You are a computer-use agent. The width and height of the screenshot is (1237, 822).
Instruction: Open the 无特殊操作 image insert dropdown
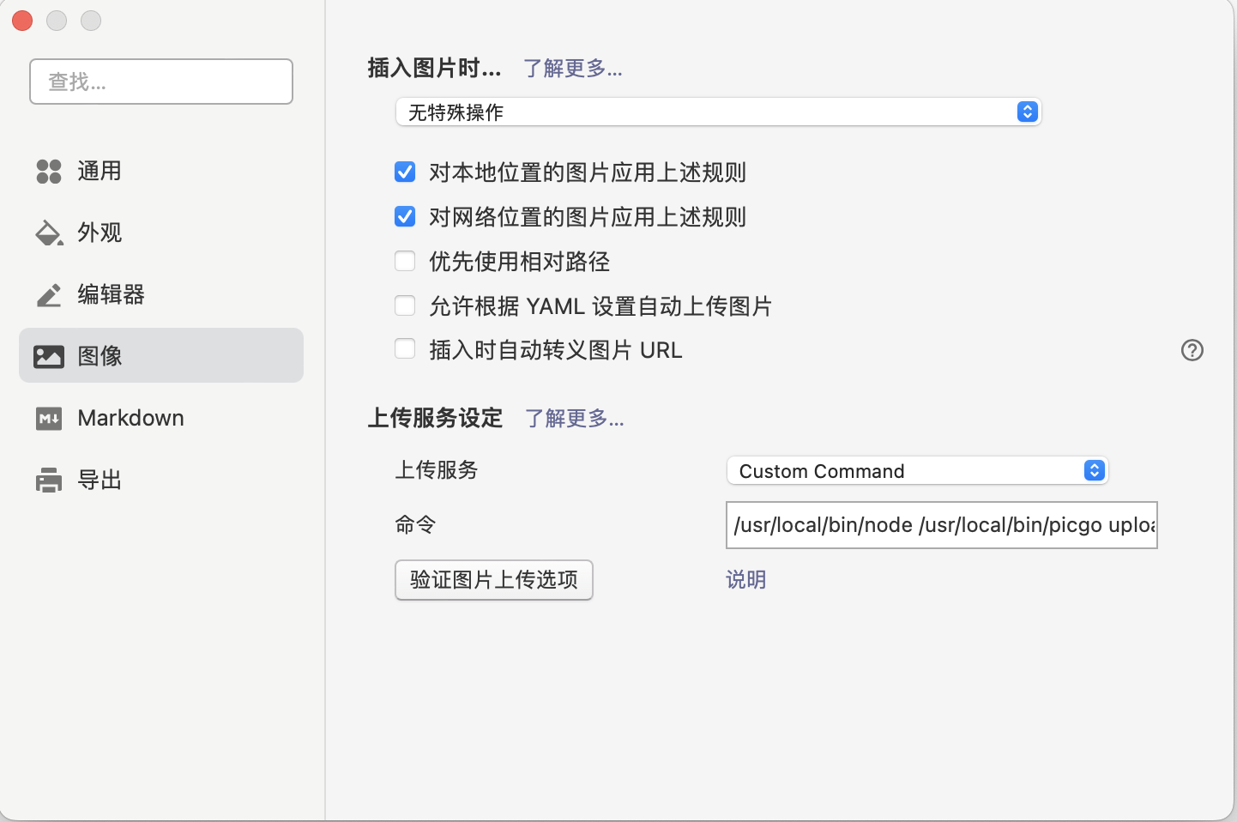click(x=718, y=112)
